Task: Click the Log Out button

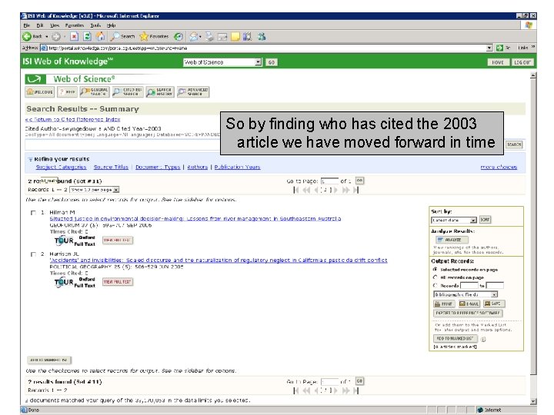Action: (x=522, y=62)
